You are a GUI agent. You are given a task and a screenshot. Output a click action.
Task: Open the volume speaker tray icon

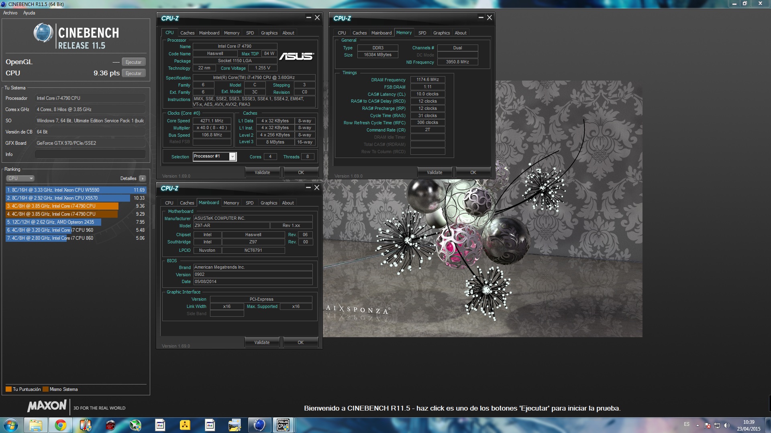(727, 425)
